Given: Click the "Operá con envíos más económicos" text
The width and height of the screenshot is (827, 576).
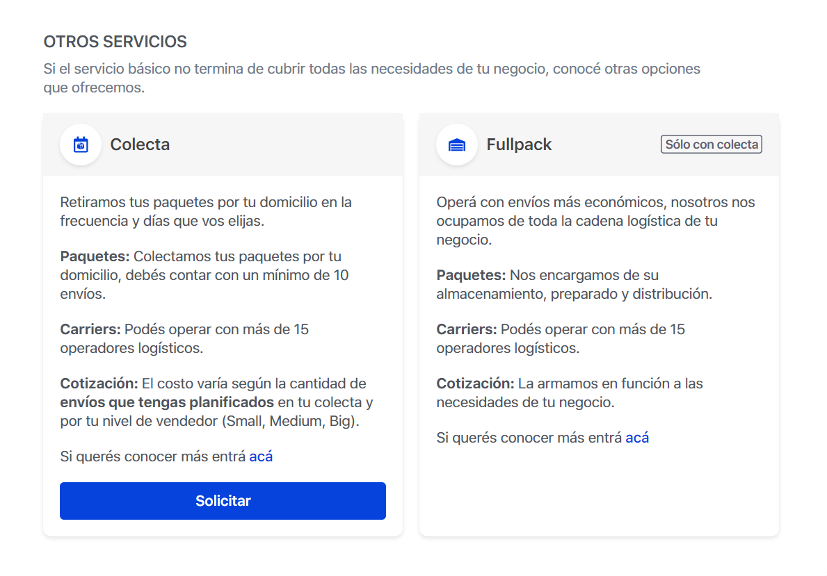Looking at the screenshot, I should coord(595,221).
